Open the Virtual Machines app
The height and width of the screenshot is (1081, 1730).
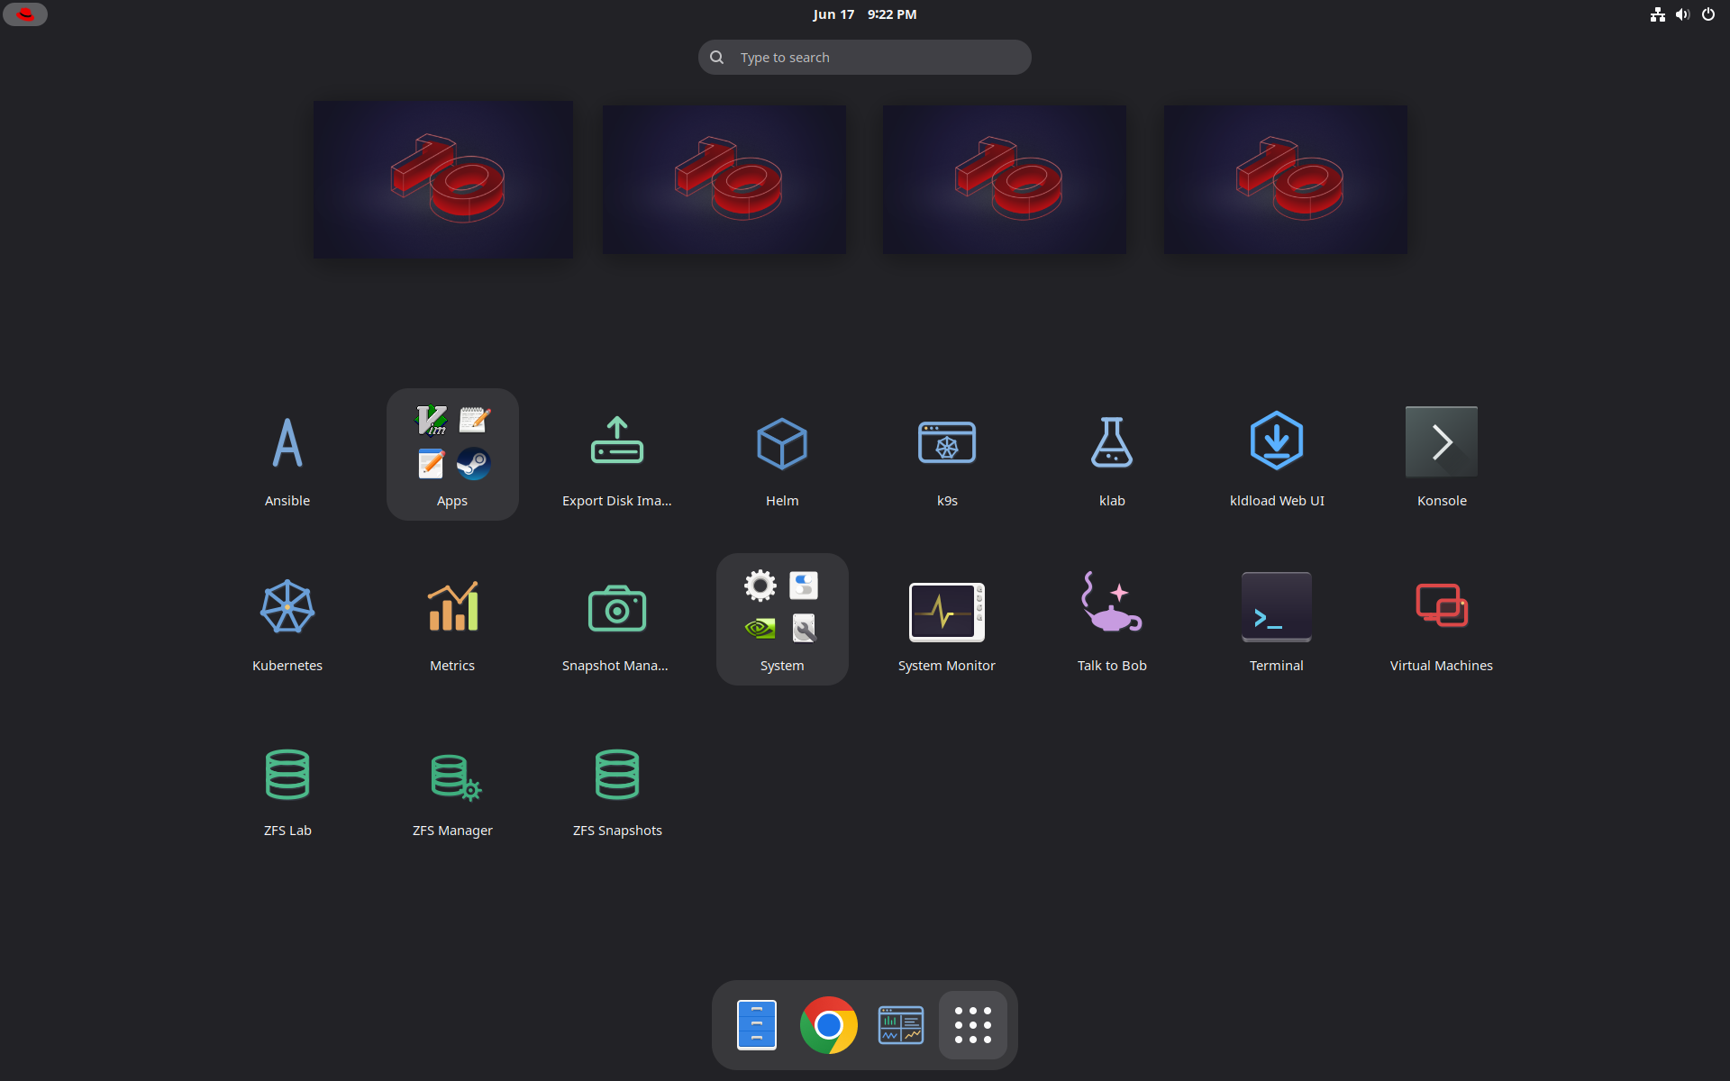pyautogui.click(x=1442, y=620)
